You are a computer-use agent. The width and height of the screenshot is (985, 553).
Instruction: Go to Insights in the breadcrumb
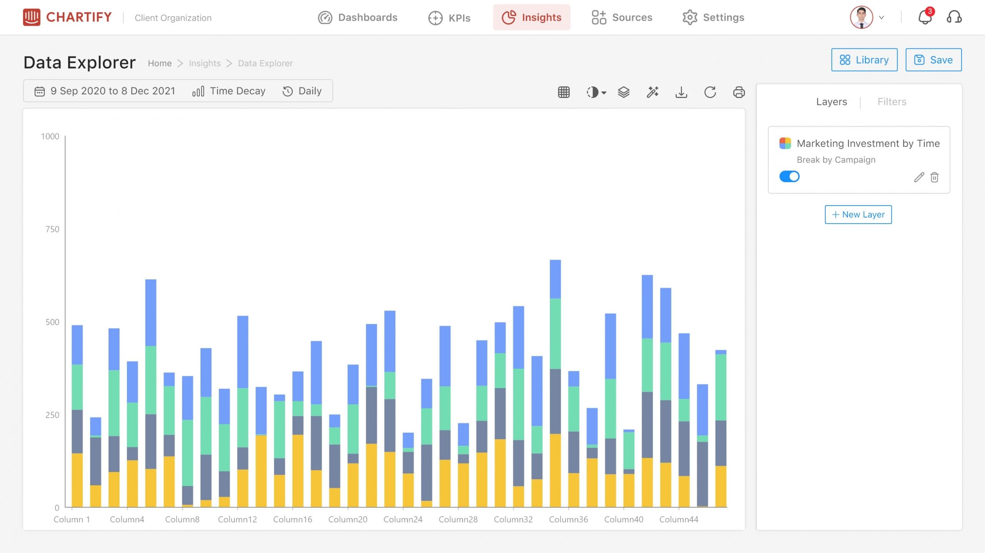tap(205, 63)
